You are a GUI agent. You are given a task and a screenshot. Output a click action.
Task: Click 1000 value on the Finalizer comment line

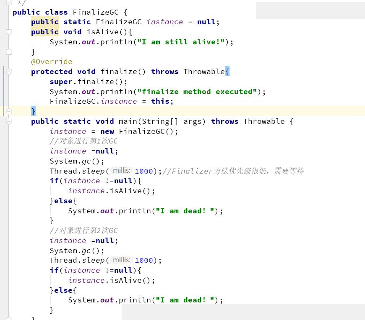[144, 171]
